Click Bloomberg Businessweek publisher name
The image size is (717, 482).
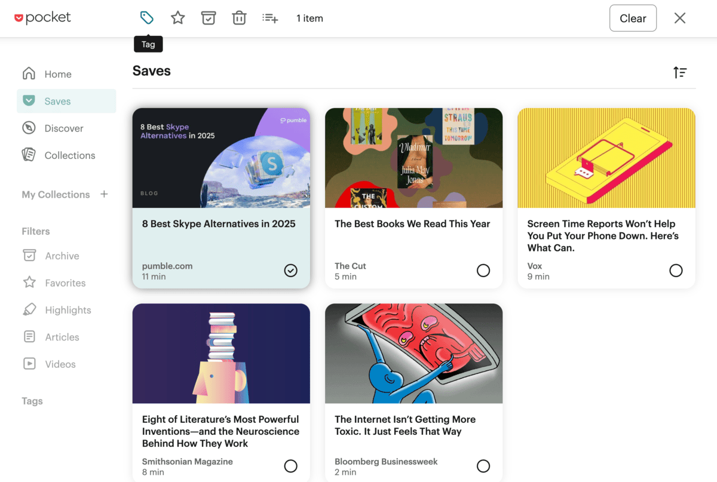386,462
